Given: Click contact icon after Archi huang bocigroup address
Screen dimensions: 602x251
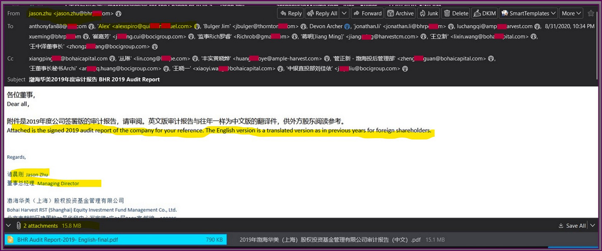Looking at the screenshot, I should coord(166,69).
